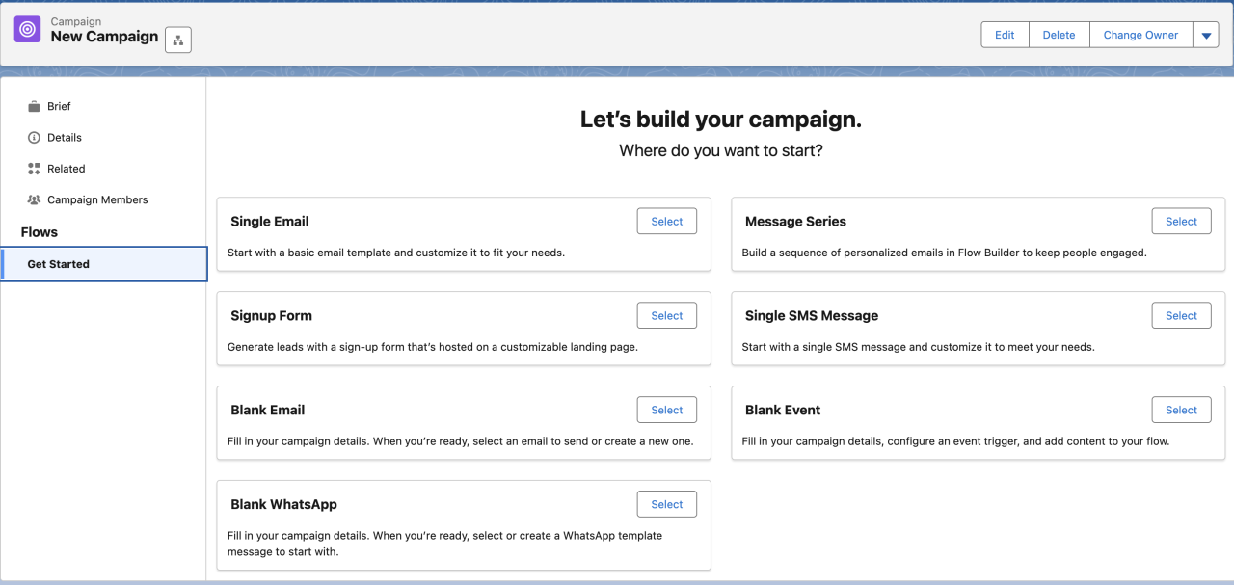The image size is (1234, 585).
Task: Select the Blank Event option
Action: (x=1181, y=410)
